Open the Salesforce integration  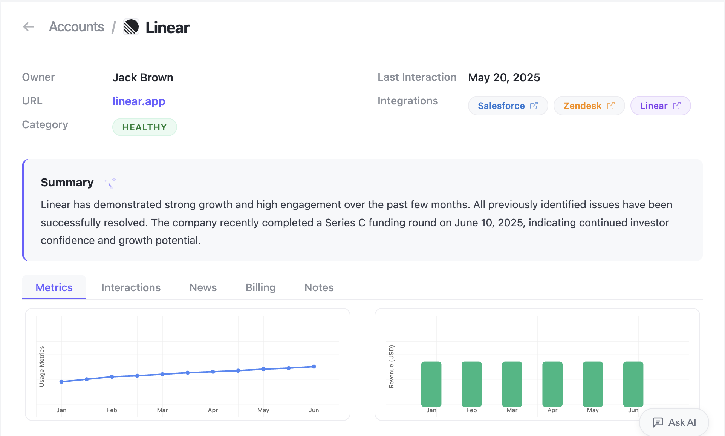pyautogui.click(x=508, y=106)
